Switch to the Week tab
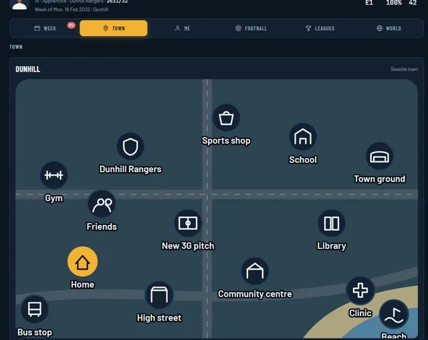This screenshot has width=428, height=340. click(x=45, y=28)
